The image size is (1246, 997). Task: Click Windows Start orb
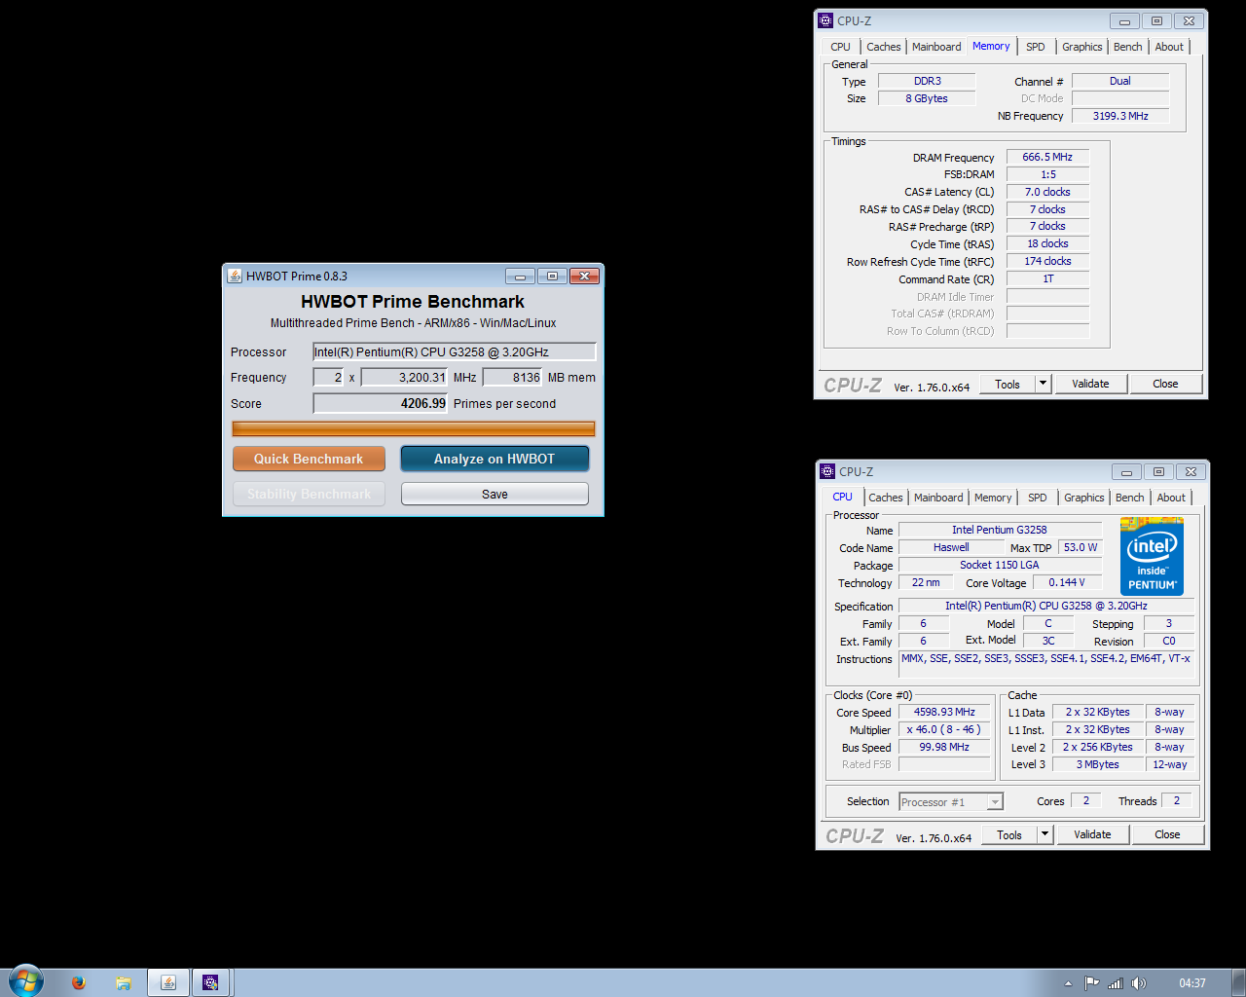point(26,981)
